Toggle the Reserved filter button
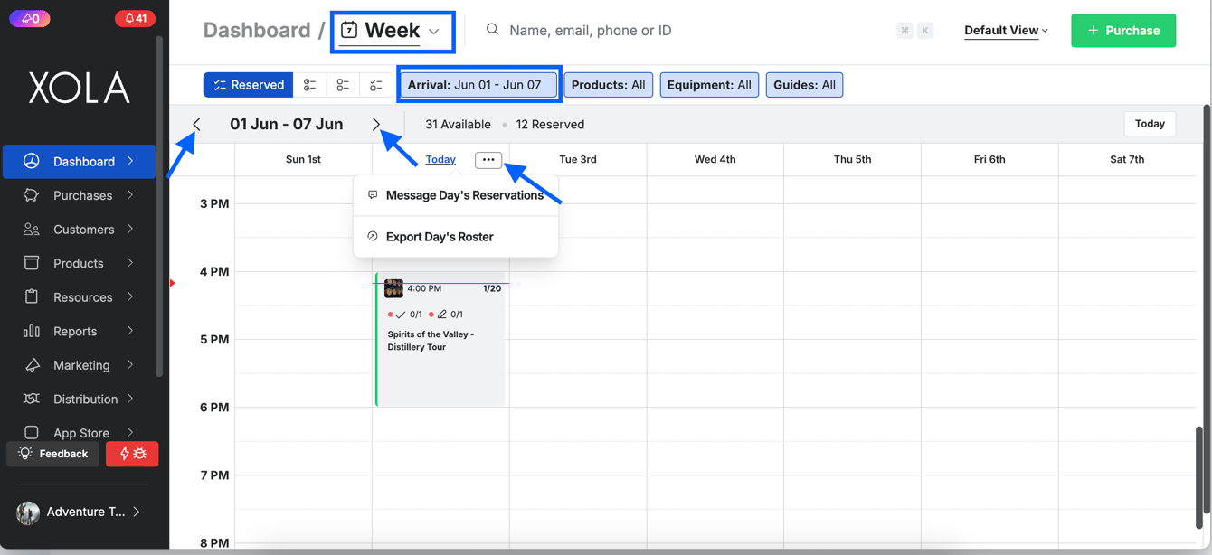This screenshot has width=1212, height=555. click(248, 84)
